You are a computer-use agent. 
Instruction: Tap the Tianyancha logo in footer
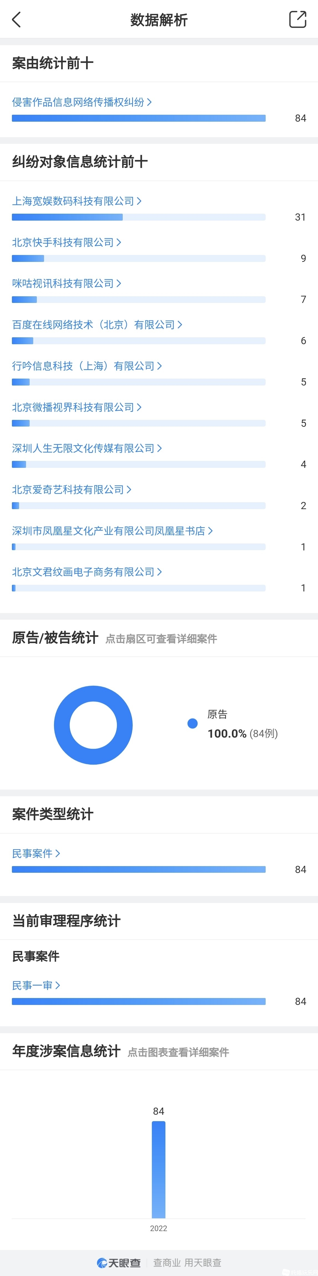(119, 1263)
